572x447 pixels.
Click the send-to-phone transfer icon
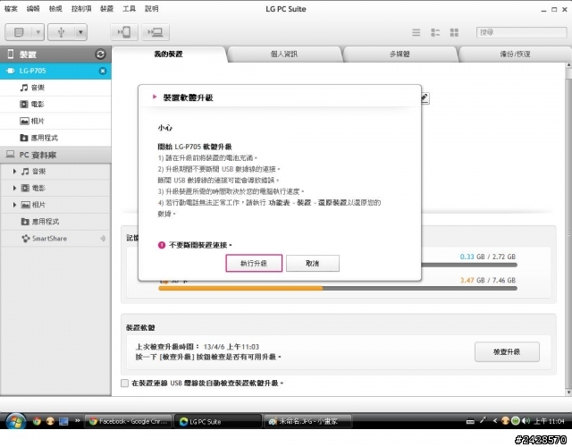pyautogui.click(x=124, y=32)
